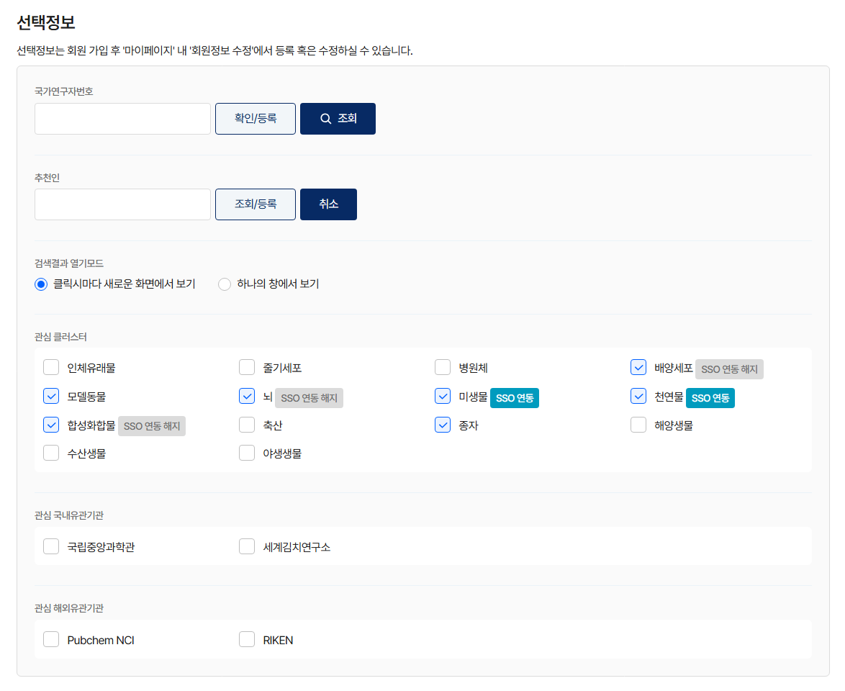Image resolution: width=845 pixels, height=691 pixels.
Task: Focus the 추천인 input field
Action: pos(122,204)
